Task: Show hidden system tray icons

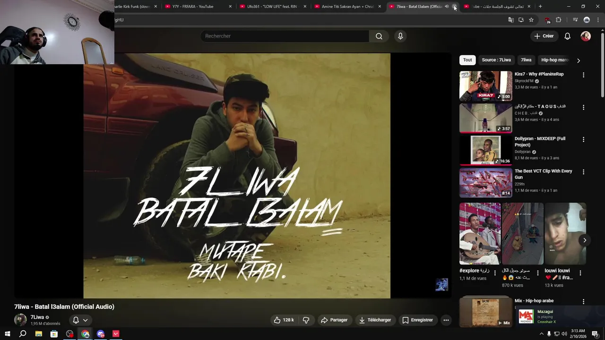Action: pos(541,334)
